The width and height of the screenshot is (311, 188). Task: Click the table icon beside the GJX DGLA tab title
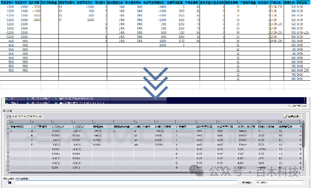pos(8,116)
